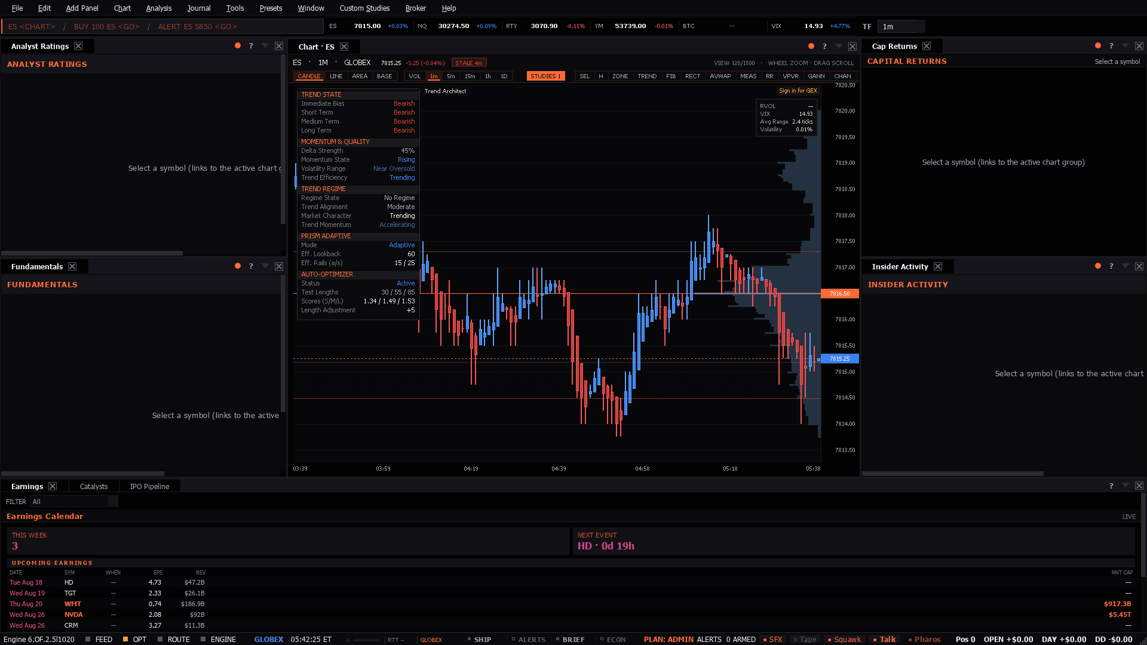Click the FEED status indicator in status bar
Screen dimensions: 1147x645
tap(99, 639)
